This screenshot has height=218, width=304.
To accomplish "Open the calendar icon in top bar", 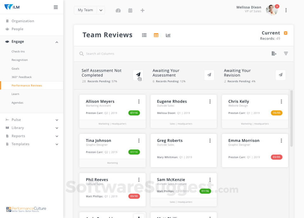I will [130, 10].
